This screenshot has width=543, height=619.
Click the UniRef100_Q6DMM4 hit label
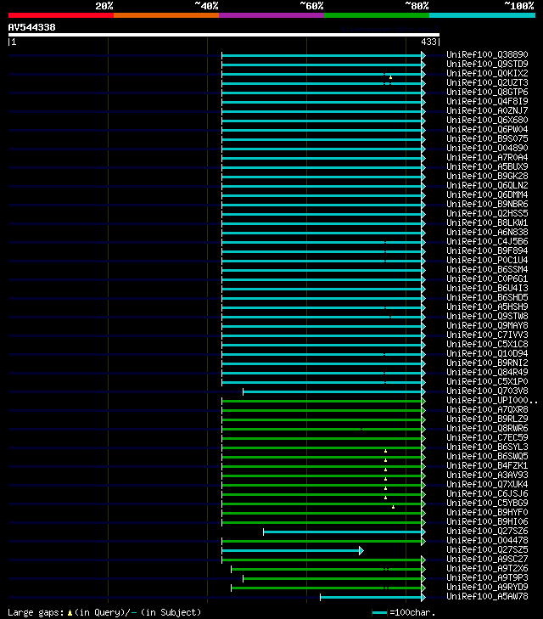(487, 194)
